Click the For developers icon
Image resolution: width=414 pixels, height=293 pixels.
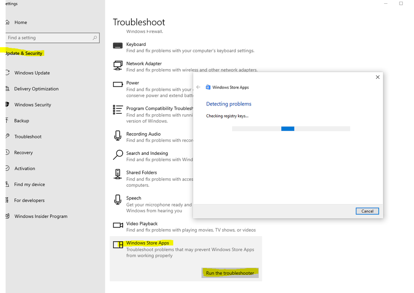point(7,200)
